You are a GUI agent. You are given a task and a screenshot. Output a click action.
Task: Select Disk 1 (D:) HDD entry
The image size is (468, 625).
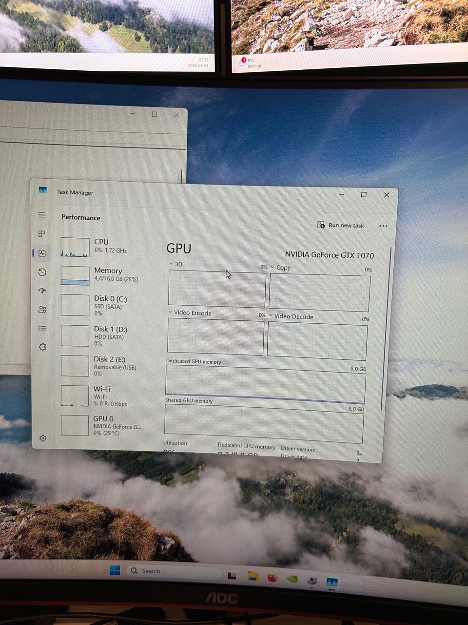click(102, 335)
